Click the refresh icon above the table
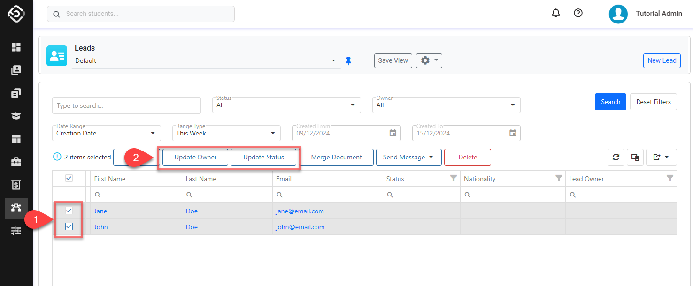693x286 pixels. pyautogui.click(x=616, y=158)
